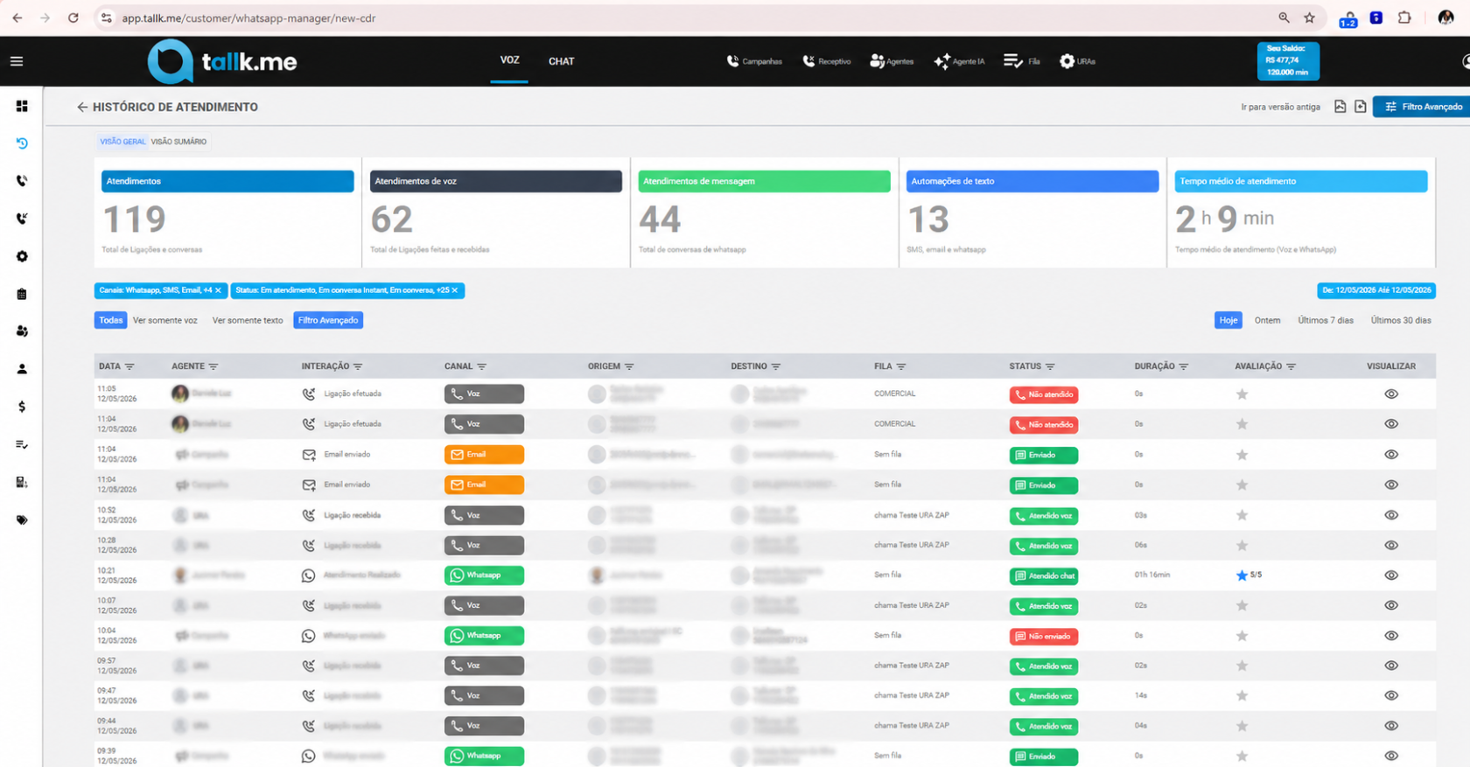
Task: Click Ir para versão antiga link
Action: [x=1280, y=107]
